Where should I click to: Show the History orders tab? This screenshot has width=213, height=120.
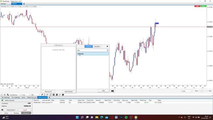(x=26, y=113)
